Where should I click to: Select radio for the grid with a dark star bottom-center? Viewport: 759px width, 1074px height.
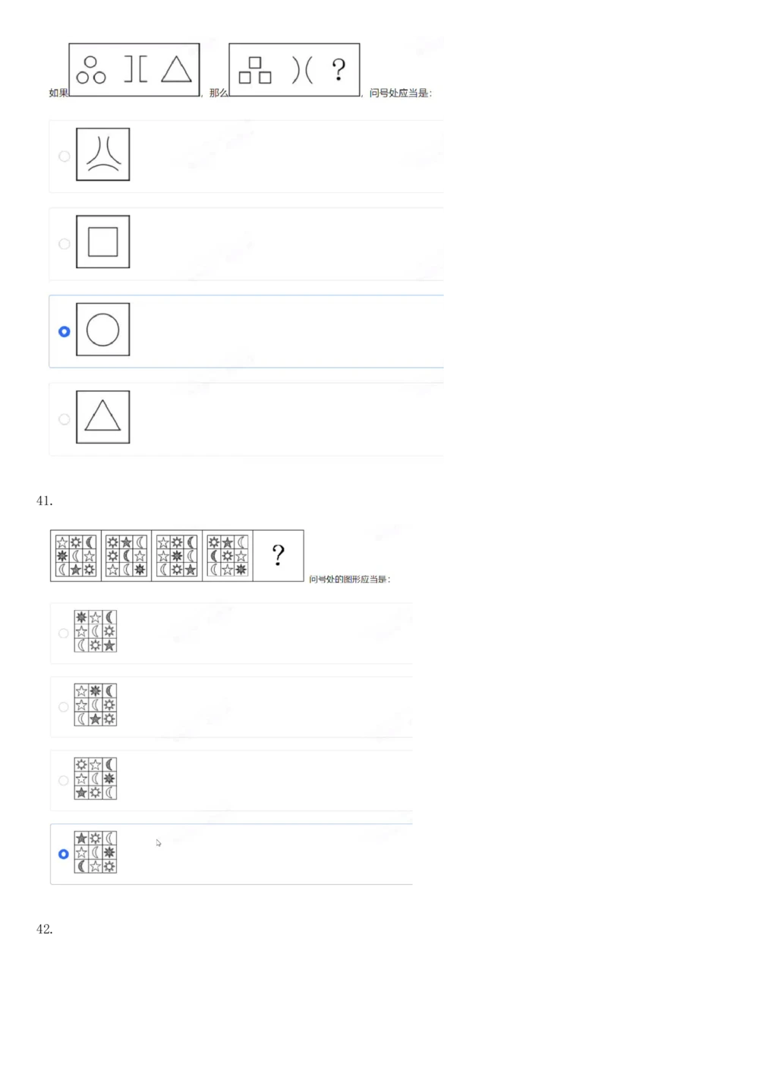coord(64,707)
